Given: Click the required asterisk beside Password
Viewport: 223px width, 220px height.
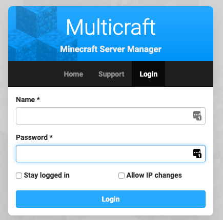Looking at the screenshot, I should pyautogui.click(x=51, y=136).
